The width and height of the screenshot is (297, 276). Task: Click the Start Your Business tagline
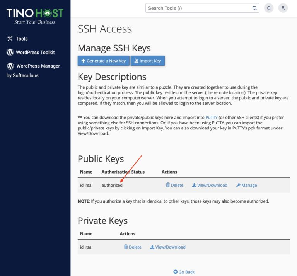(35, 22)
